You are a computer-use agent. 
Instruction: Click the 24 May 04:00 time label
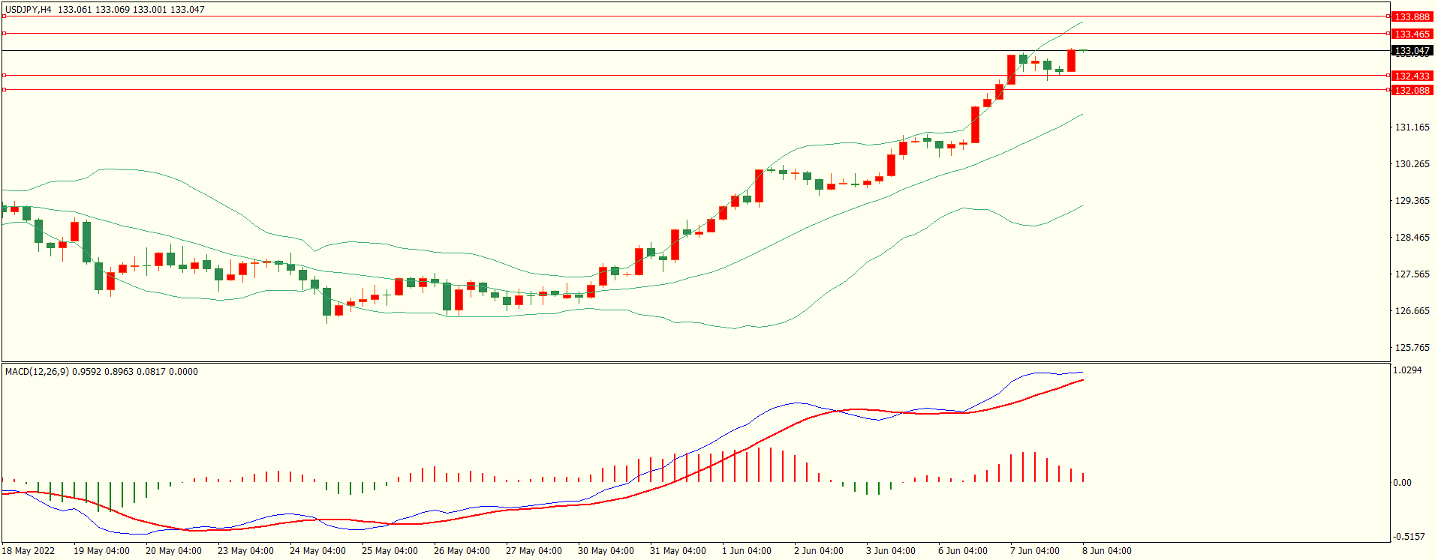pos(317,551)
